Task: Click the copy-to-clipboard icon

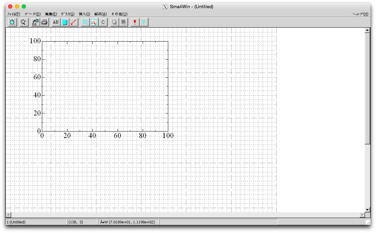Action: pos(114,22)
